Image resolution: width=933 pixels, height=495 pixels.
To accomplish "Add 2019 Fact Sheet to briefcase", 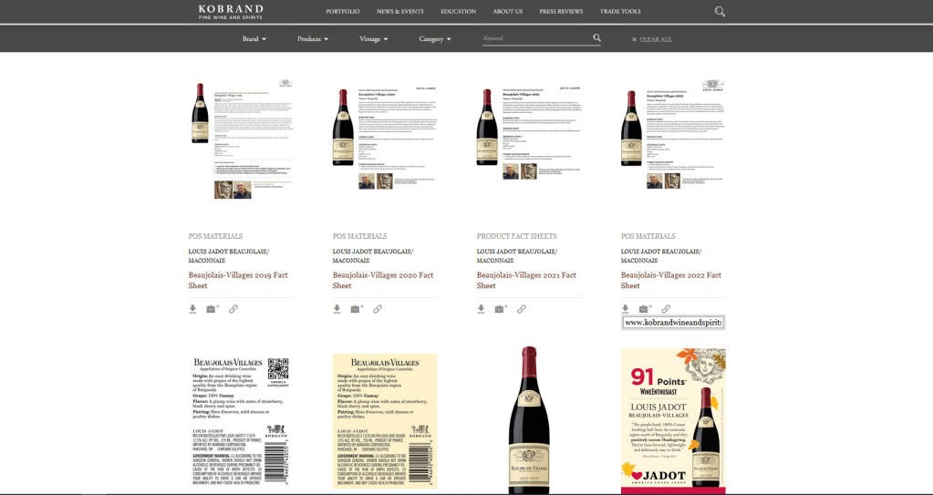I will (x=213, y=309).
